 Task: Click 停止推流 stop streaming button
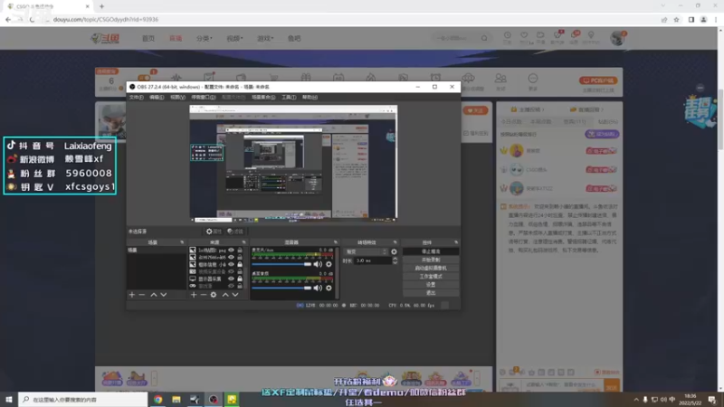click(431, 251)
